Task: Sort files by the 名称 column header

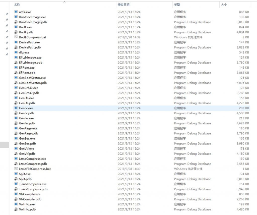Action: click(17, 5)
